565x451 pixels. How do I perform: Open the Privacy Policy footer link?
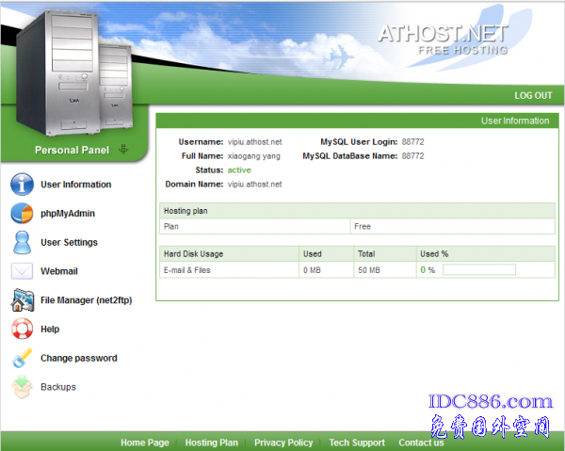[283, 443]
